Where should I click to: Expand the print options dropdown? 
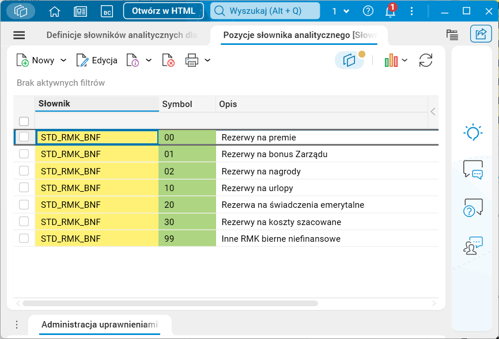207,60
